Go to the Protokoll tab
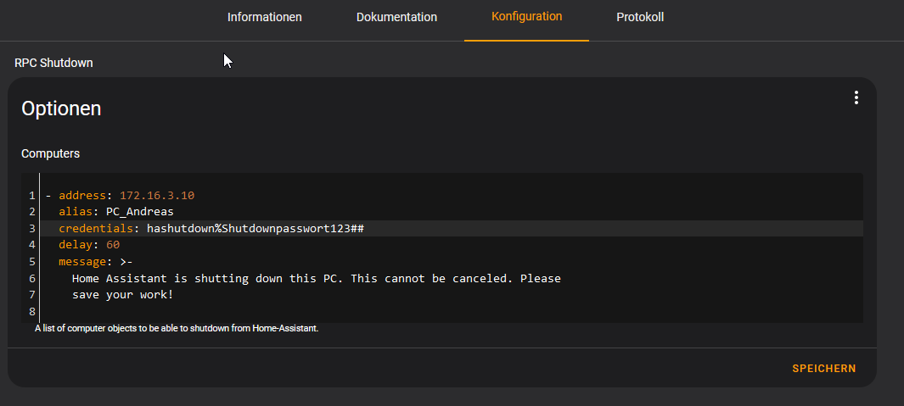904x406 pixels. [x=640, y=17]
